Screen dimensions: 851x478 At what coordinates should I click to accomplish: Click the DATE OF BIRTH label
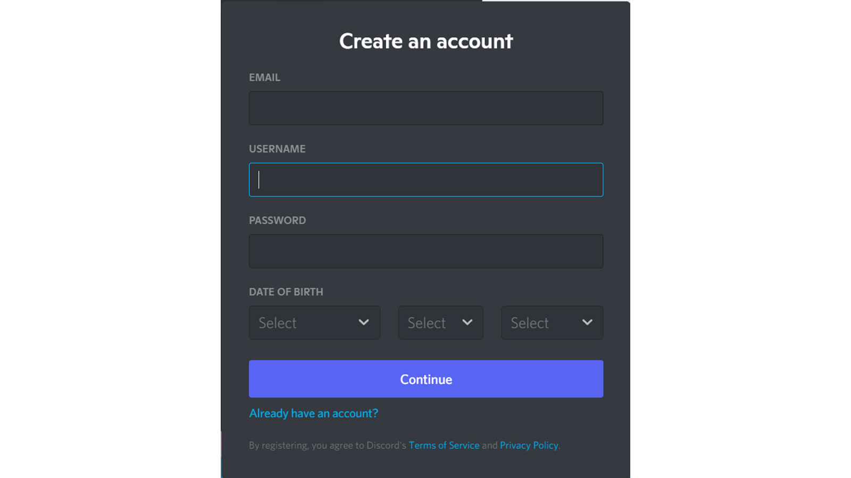[286, 292]
